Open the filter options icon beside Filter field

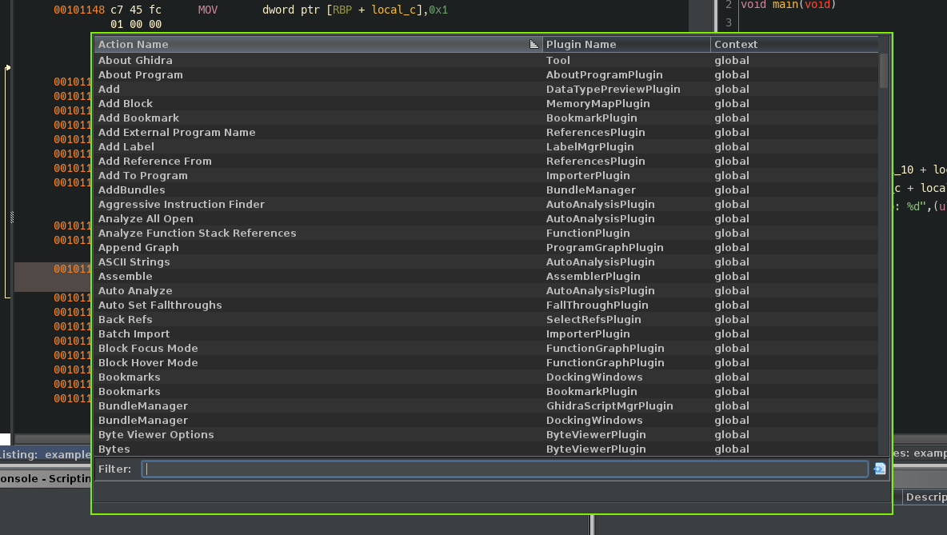click(880, 469)
